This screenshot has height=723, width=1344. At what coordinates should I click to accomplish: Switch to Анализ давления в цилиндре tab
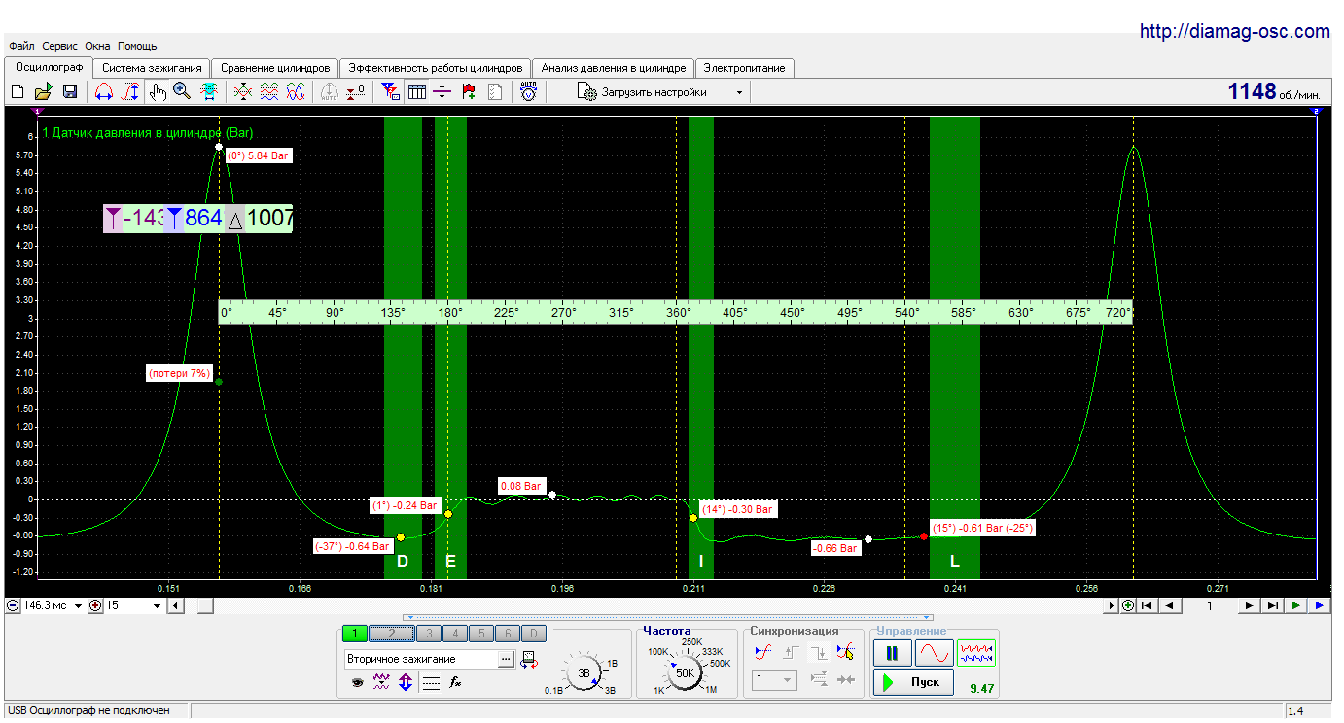click(614, 68)
